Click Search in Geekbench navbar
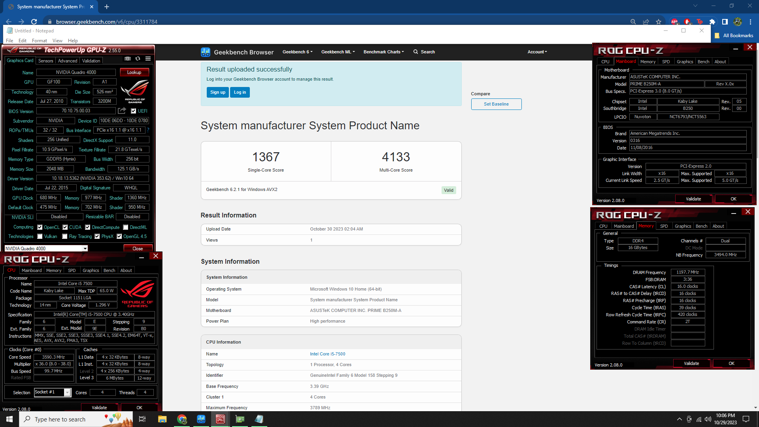 point(424,52)
